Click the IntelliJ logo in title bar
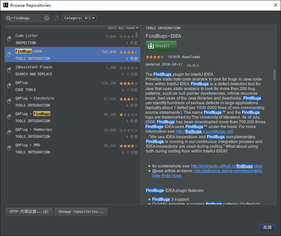Image resolution: width=281 pixels, height=236 pixels. [x=5, y=5]
